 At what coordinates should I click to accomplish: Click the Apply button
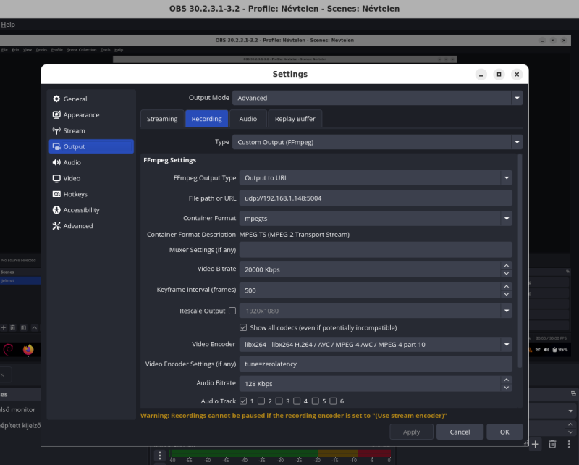(411, 432)
